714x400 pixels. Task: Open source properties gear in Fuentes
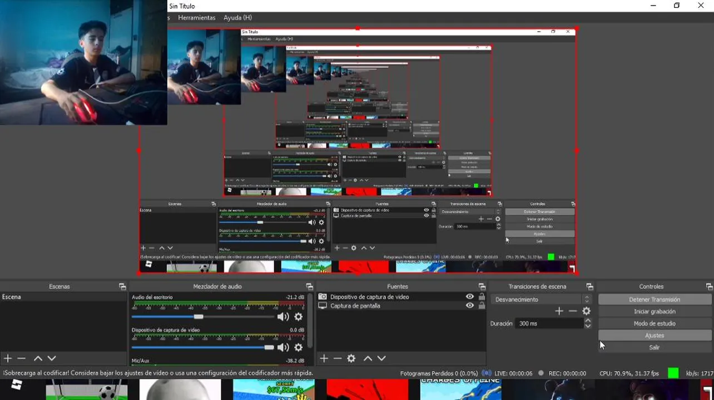tap(351, 358)
